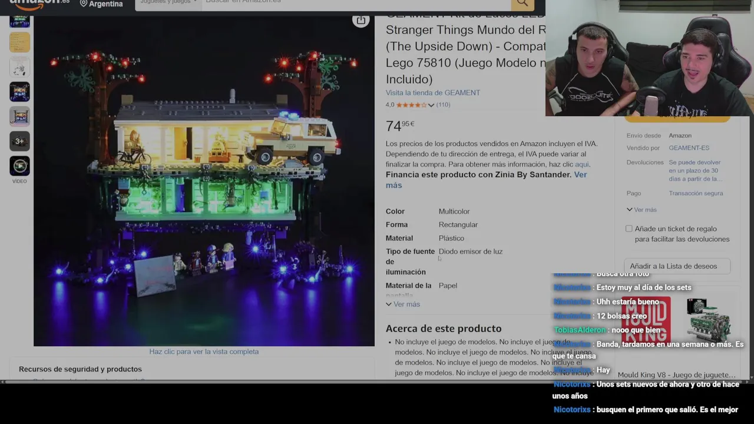Play the product VIDEO thumbnail
Image resolution: width=754 pixels, height=424 pixels.
click(19, 166)
